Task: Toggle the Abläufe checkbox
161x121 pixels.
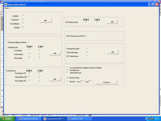Action: (x=23, y=28)
